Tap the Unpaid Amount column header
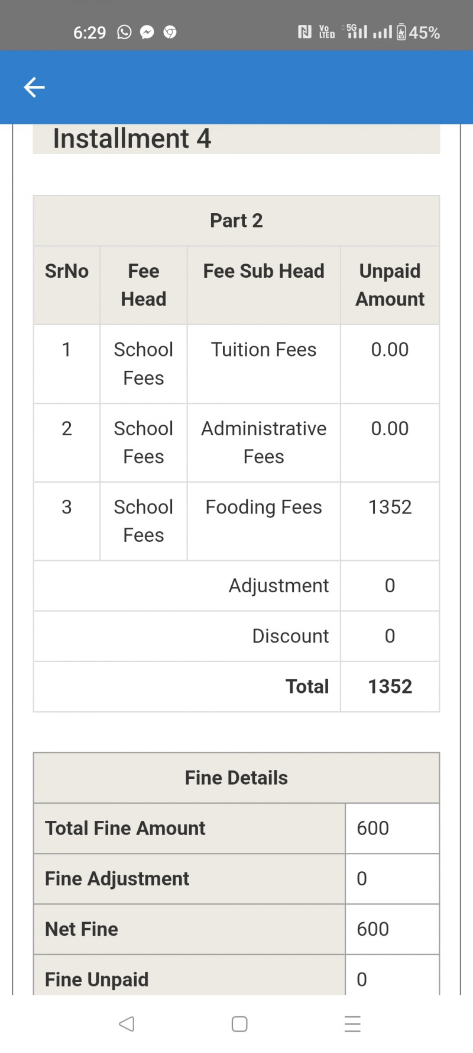This screenshot has height=1053, width=473. click(390, 285)
